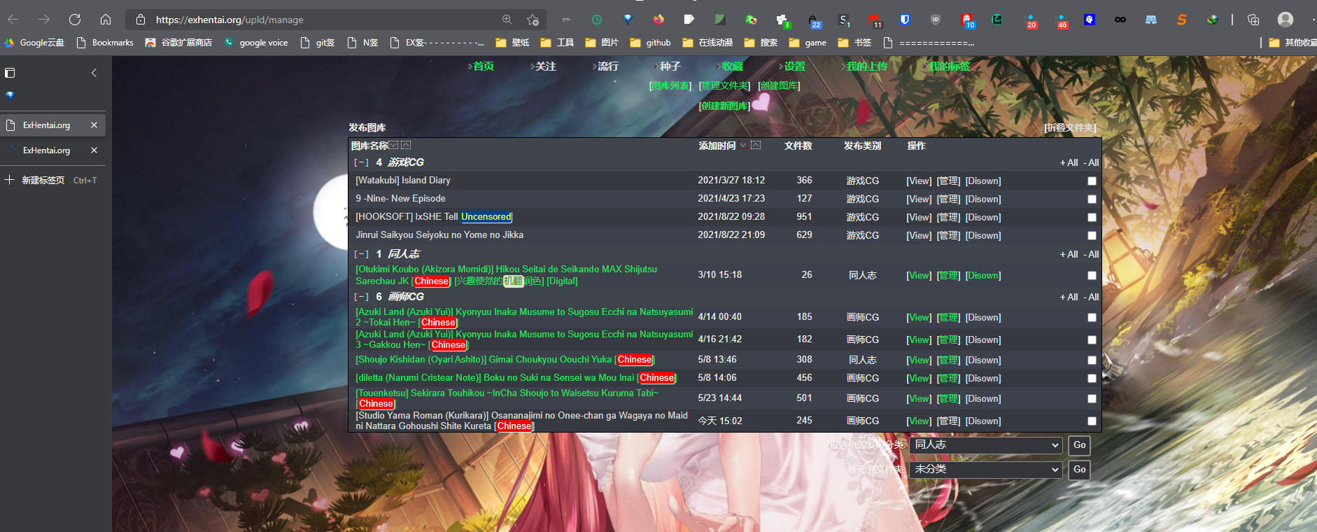Image resolution: width=1317 pixels, height=532 pixels.
Task: Click the add-to-favorites star icon
Action: tap(533, 20)
